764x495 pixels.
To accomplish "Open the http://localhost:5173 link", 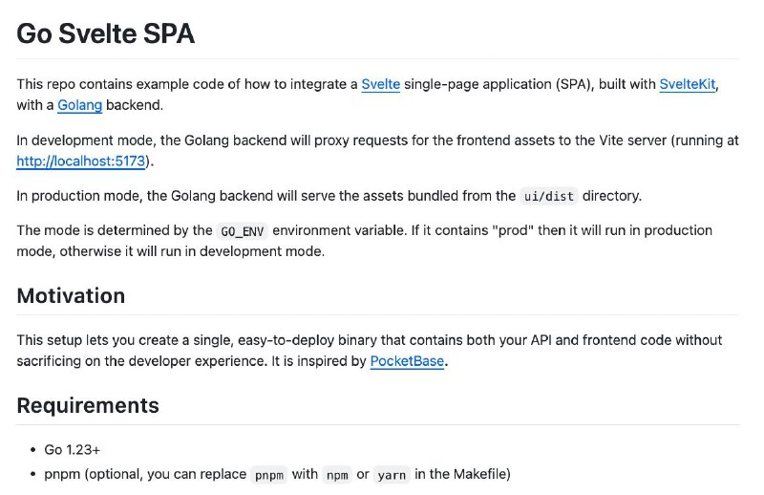I will tap(81, 161).
